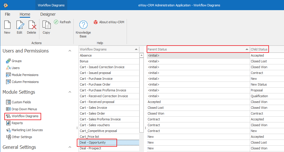This screenshot has width=284, height=152.
Task: Select Cart - Received proposal
Action: coord(109,102)
